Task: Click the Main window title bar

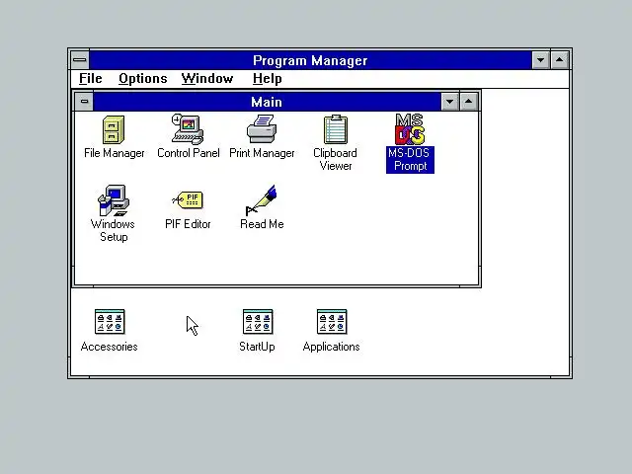Action: coord(267,102)
